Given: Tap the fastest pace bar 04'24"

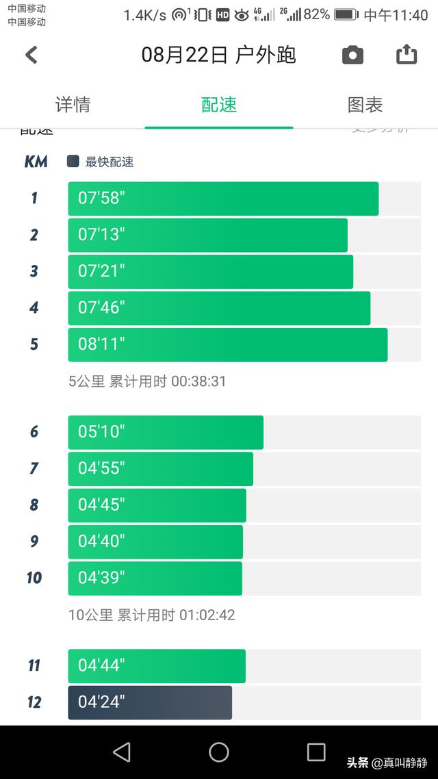Looking at the screenshot, I should click(149, 702).
